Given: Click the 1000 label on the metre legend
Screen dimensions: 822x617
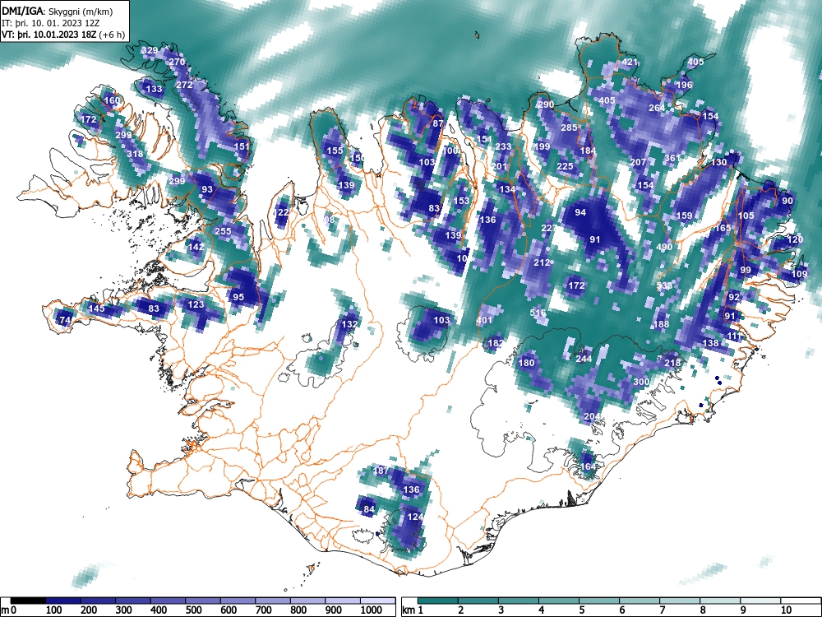Looking at the screenshot, I should [372, 610].
